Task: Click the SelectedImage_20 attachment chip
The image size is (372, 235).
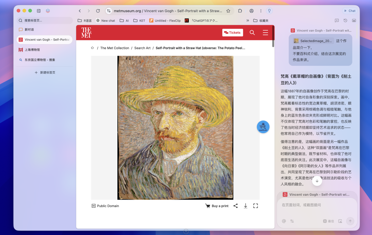Action: (313, 41)
